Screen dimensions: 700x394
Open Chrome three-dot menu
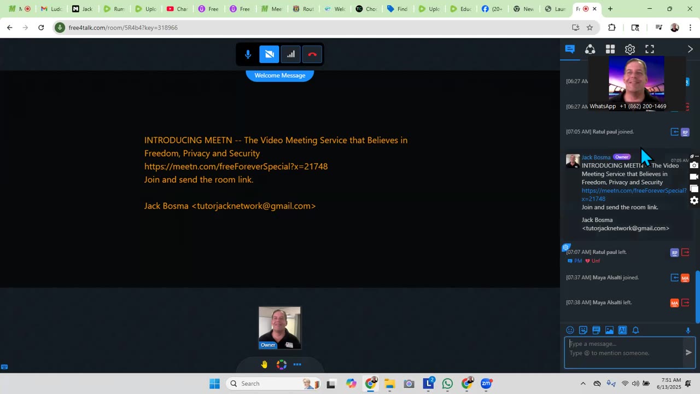click(x=690, y=27)
